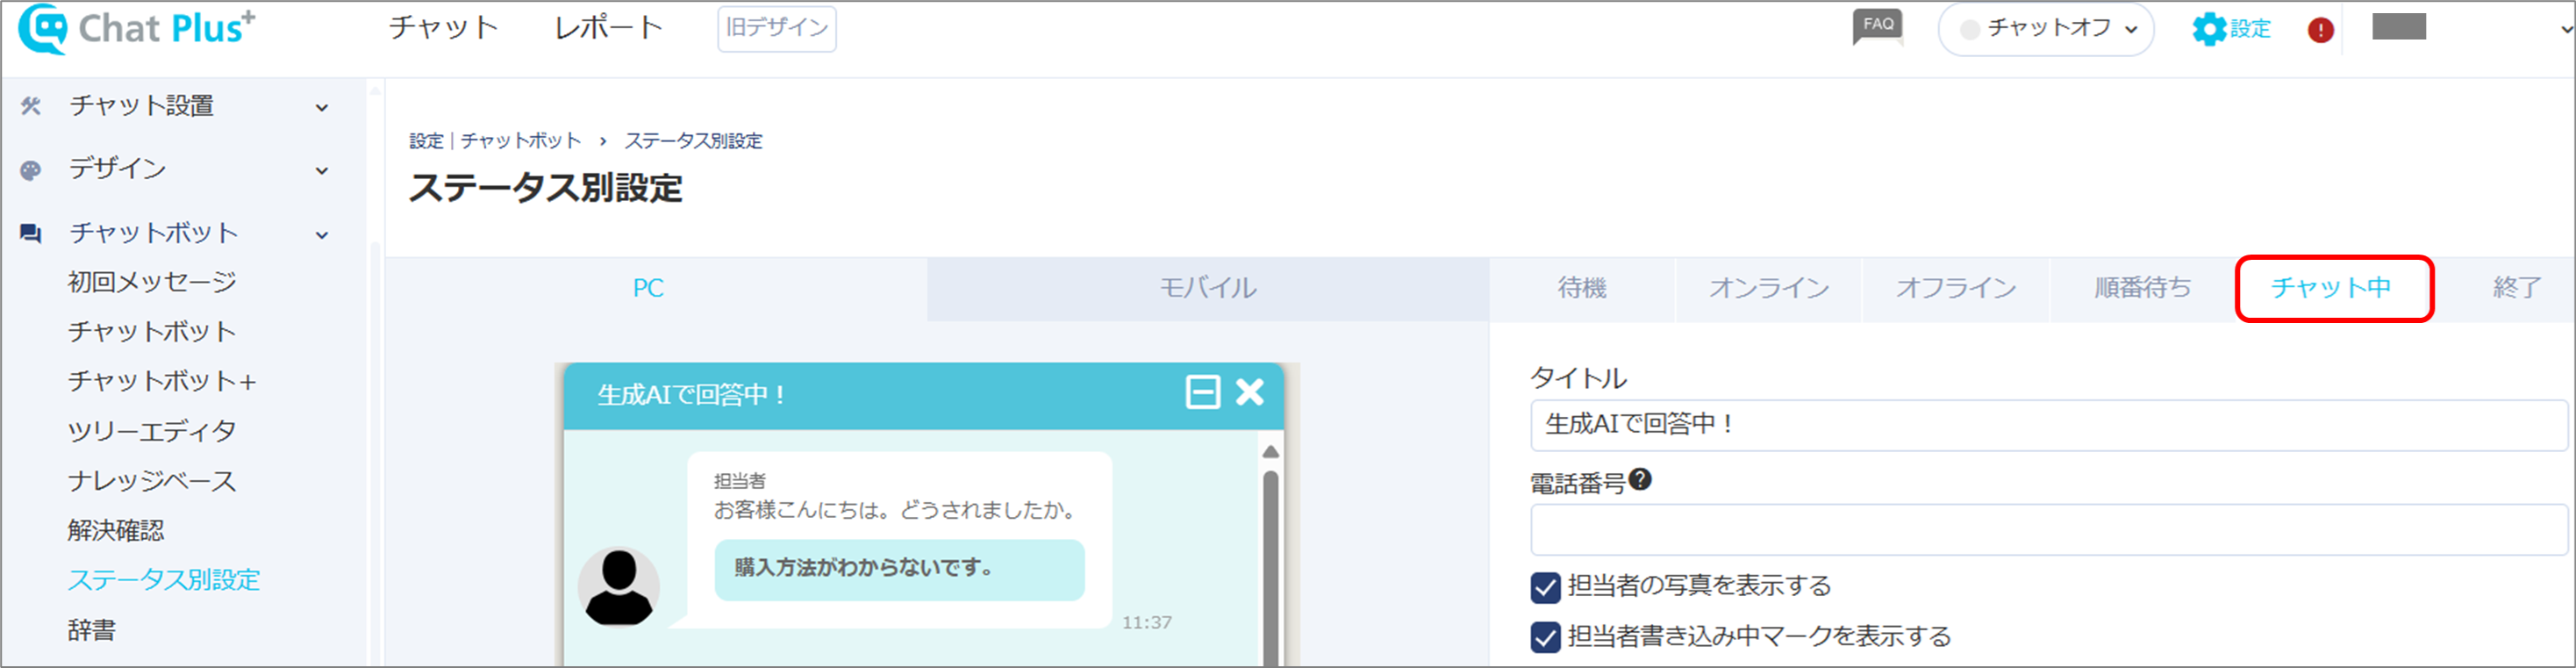This screenshot has height=668, width=2576.
Task: Open settings via the gear icon
Action: click(x=2208, y=29)
